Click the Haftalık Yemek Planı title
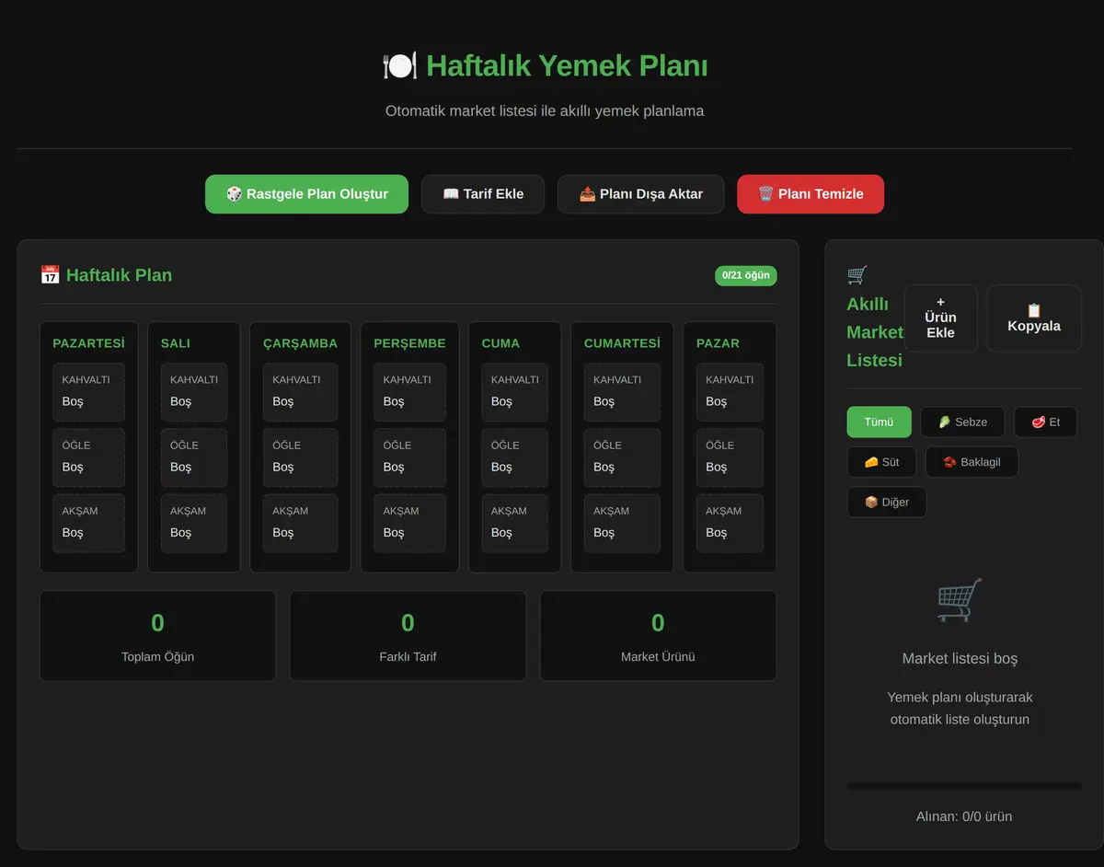The height and width of the screenshot is (867, 1104). (567, 66)
